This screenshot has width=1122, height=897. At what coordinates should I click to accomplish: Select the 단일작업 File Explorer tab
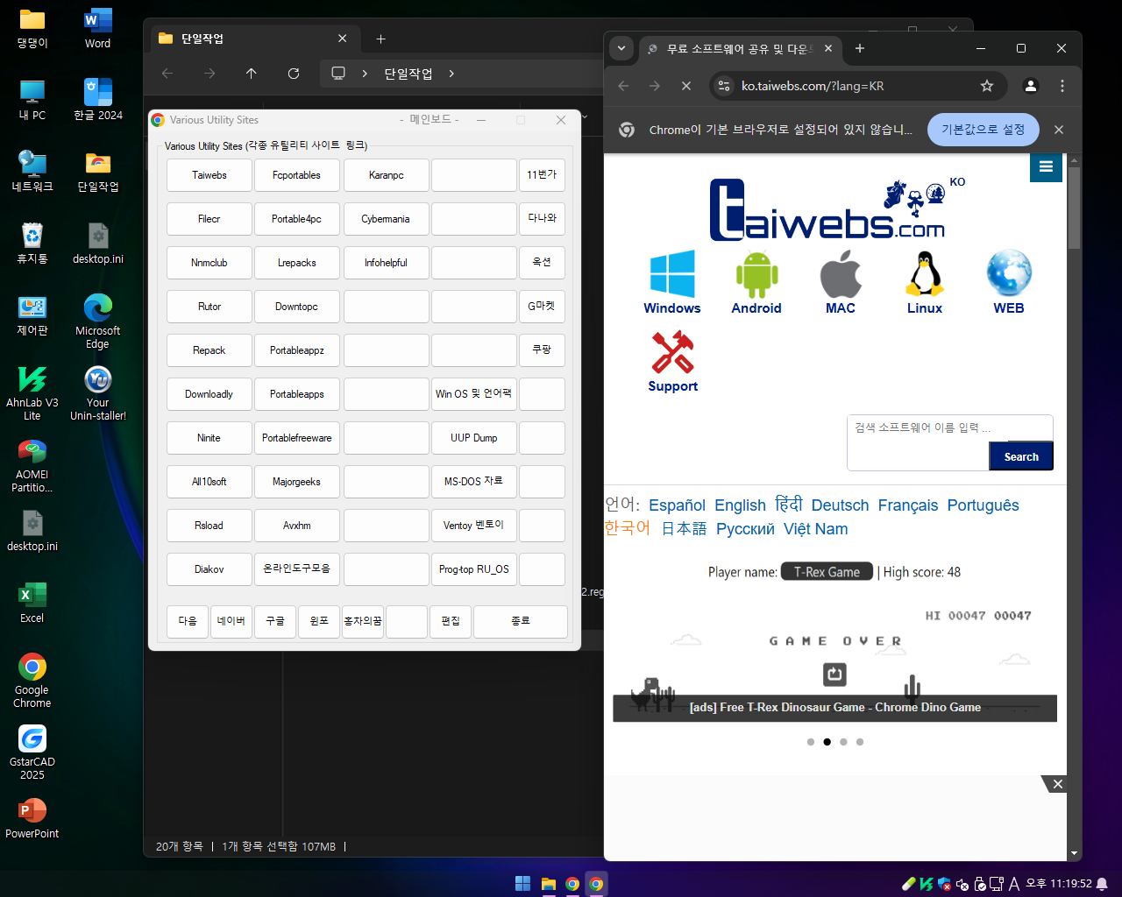point(254,39)
